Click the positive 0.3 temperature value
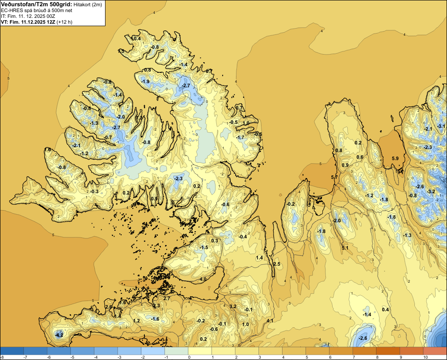The width and height of the screenshot is (447, 360). point(215,241)
